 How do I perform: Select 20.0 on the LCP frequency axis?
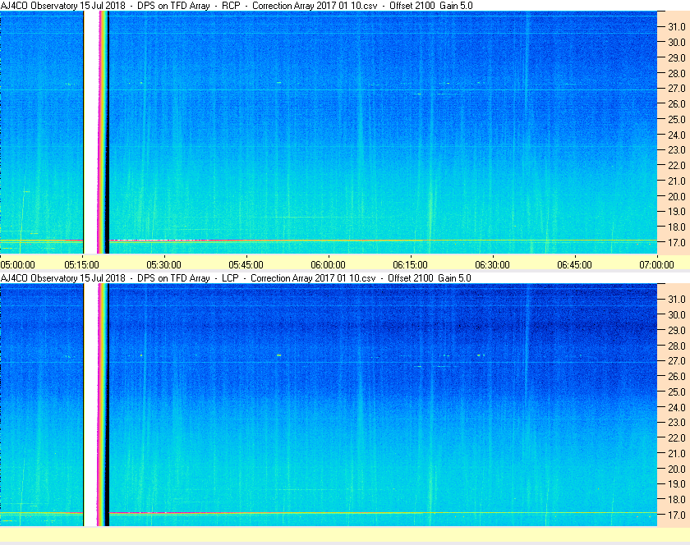tap(677, 469)
